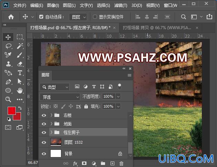
Task: Select the Ellipse shape tool
Action: [8, 91]
